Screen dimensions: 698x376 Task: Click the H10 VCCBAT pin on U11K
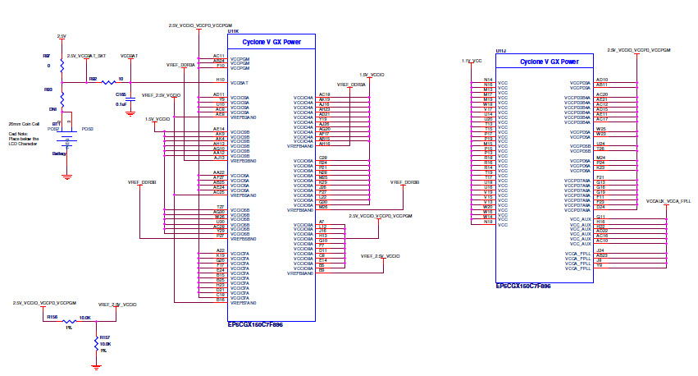coord(221,80)
